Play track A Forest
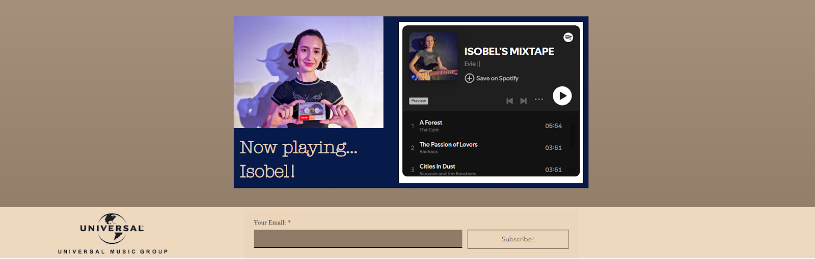 pos(431,122)
